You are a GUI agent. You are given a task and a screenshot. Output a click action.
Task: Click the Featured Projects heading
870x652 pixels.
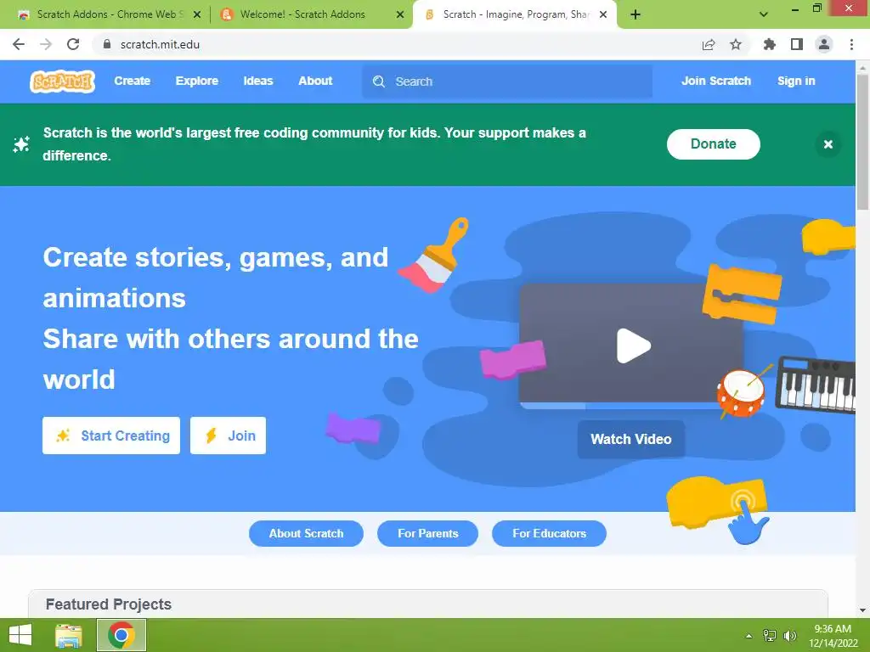(x=109, y=604)
